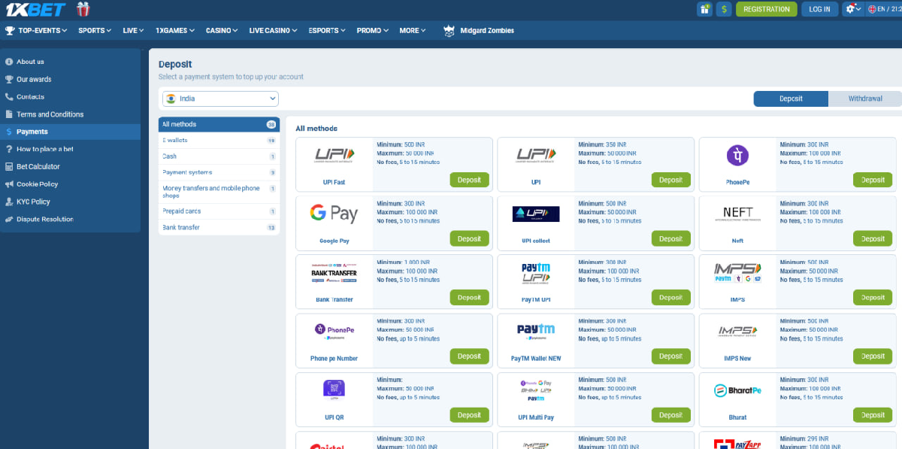The image size is (902, 449).
Task: Click the Midgard Zombies viking icon
Action: [449, 31]
